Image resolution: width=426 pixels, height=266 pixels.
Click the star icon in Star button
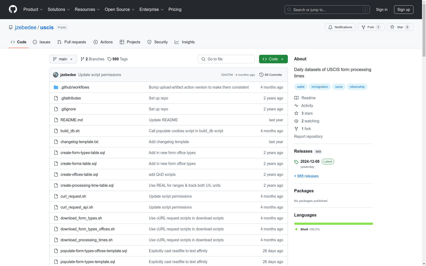pyautogui.click(x=392, y=27)
